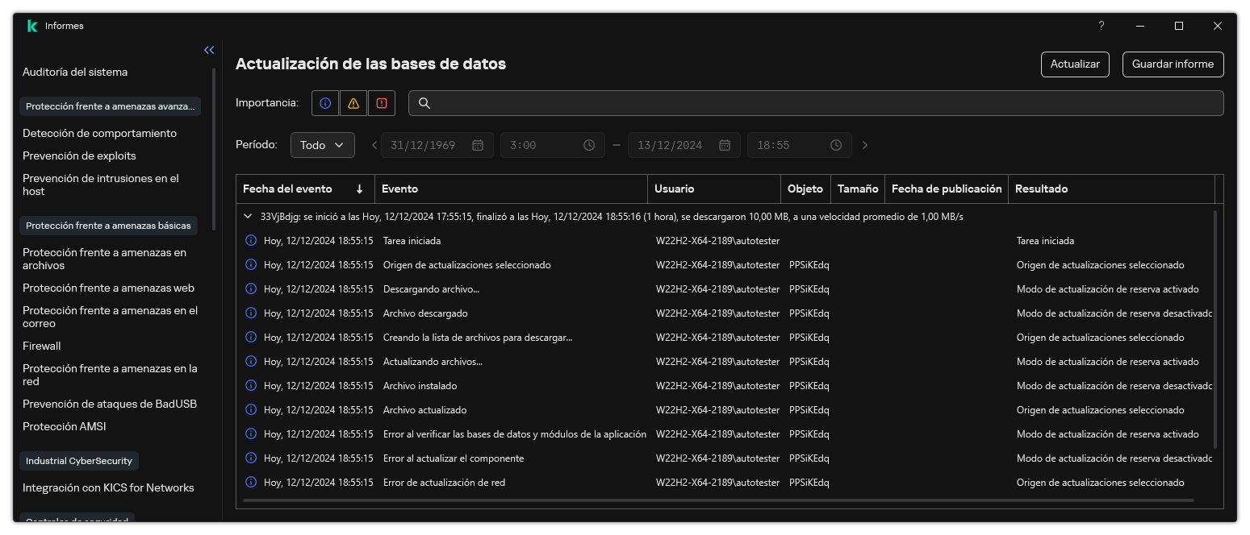
Task: Toggle the informational importance filter
Action: click(x=324, y=102)
